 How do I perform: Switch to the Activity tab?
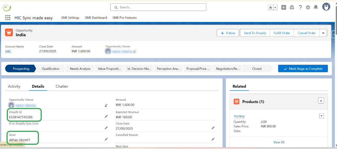[14, 87]
